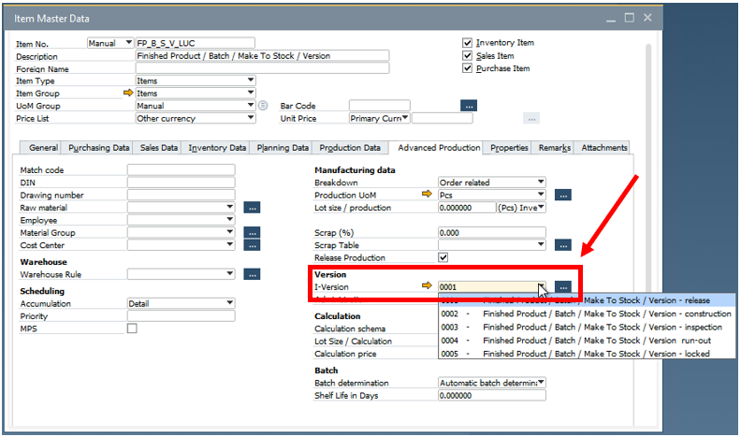Viewport: 741px width, 437px height.
Task: Select version 0004 run-out from list
Action: (x=587, y=341)
